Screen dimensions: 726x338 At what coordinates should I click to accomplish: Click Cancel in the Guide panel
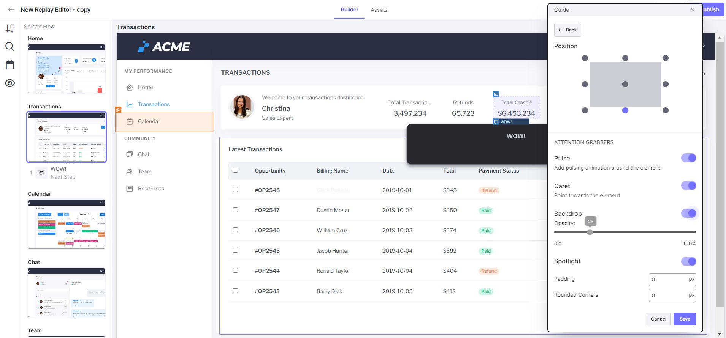point(658,319)
